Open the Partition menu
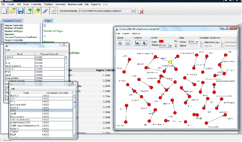The height and width of the screenshot is (142, 242). (48, 4)
